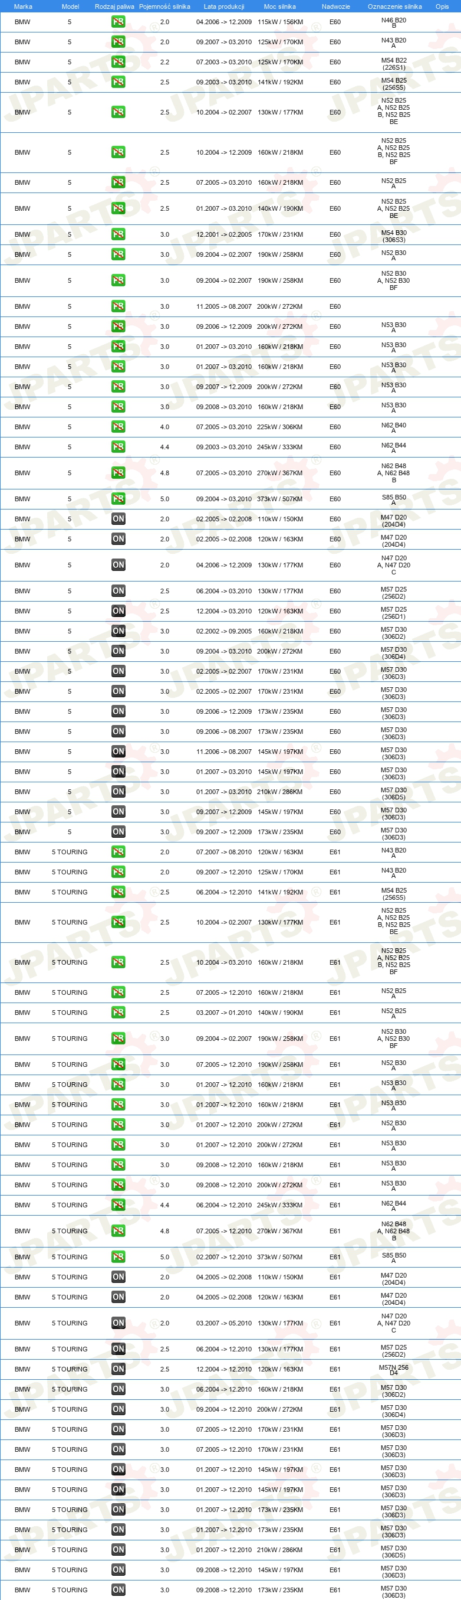Click petrol icon in 09.2007 -> 12.2010 Touring row

point(118,872)
